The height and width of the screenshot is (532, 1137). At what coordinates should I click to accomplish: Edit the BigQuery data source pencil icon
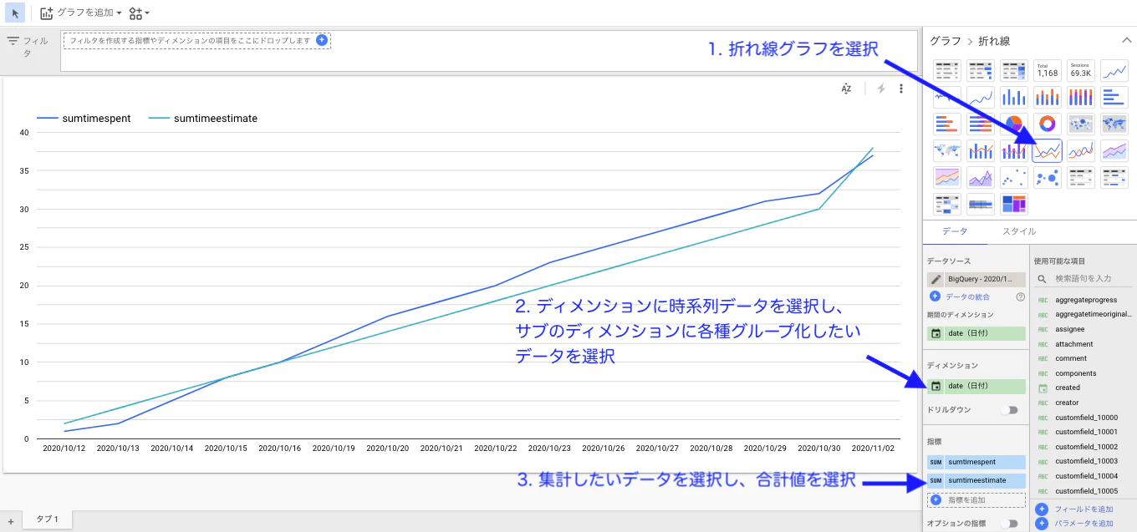pos(936,279)
